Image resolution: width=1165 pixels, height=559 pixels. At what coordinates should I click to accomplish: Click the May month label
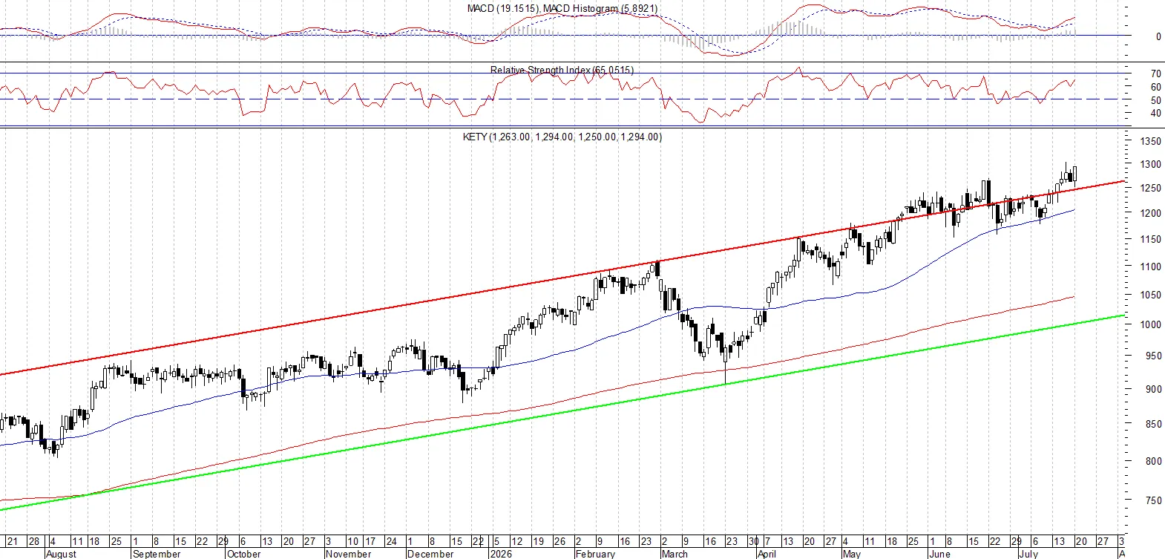(x=852, y=554)
